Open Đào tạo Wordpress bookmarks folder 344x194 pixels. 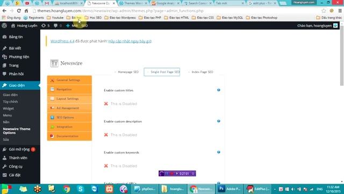coord(120,18)
